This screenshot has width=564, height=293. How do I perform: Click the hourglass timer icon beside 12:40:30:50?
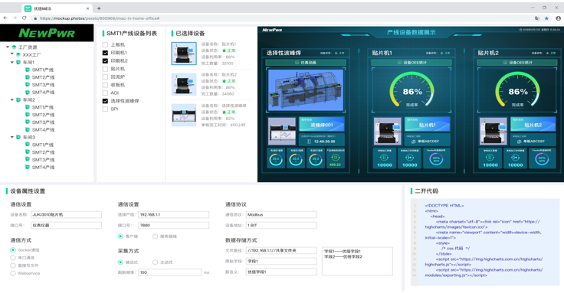310,142
